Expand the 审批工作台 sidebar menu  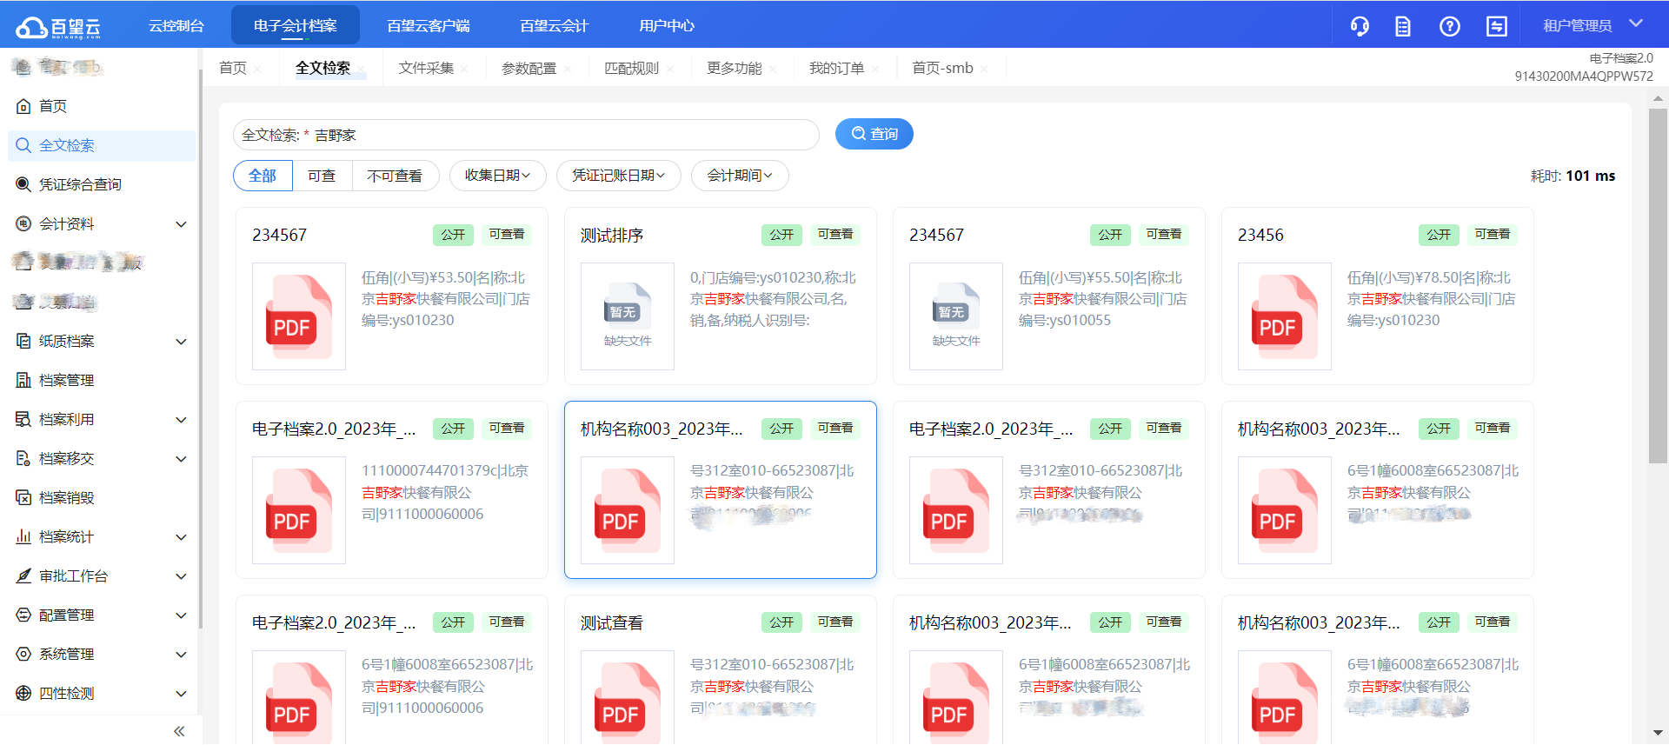point(181,576)
